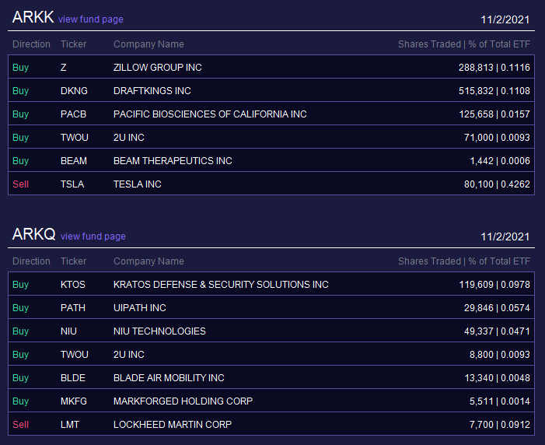
Task: Open ARKQ view fund page link
Action: pos(93,237)
